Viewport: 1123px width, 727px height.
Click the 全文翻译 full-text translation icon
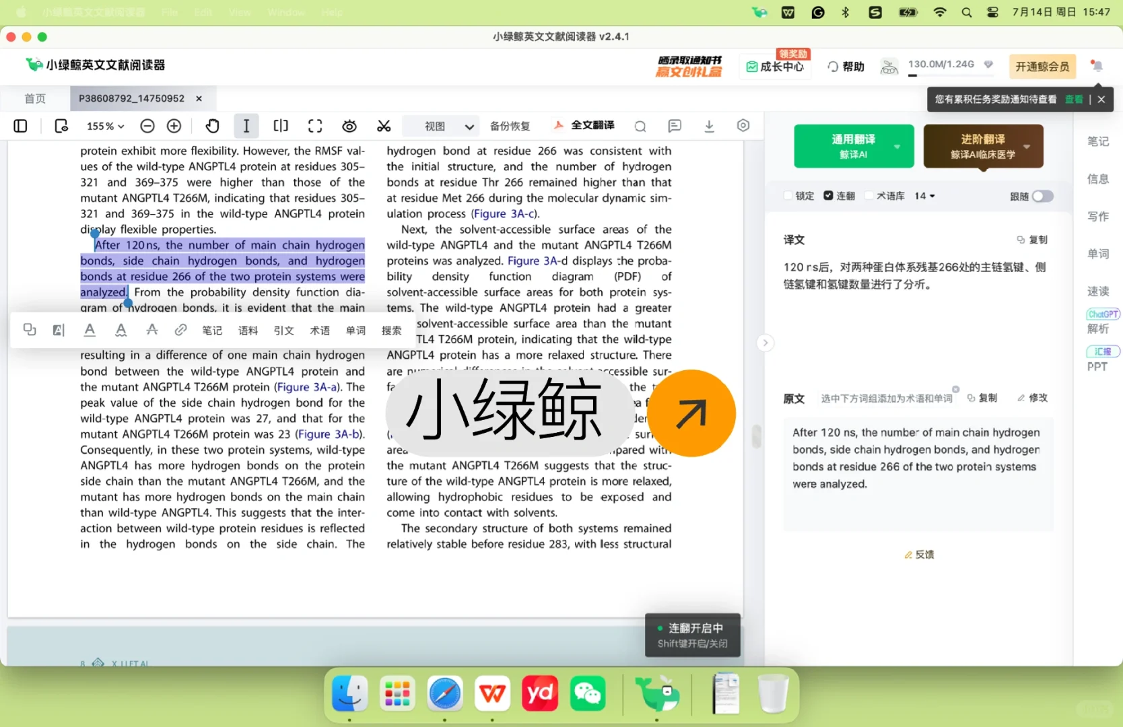click(x=583, y=125)
